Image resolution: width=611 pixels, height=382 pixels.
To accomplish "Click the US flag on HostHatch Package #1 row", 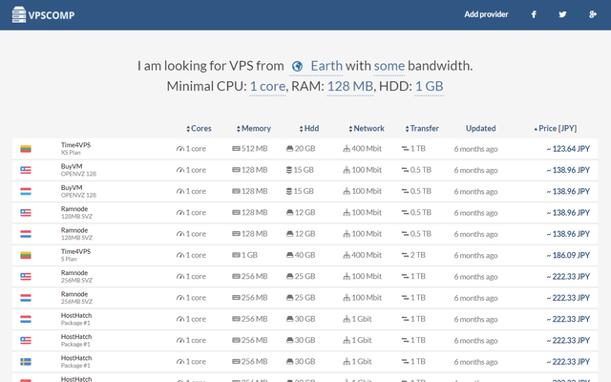I will pos(26,341).
